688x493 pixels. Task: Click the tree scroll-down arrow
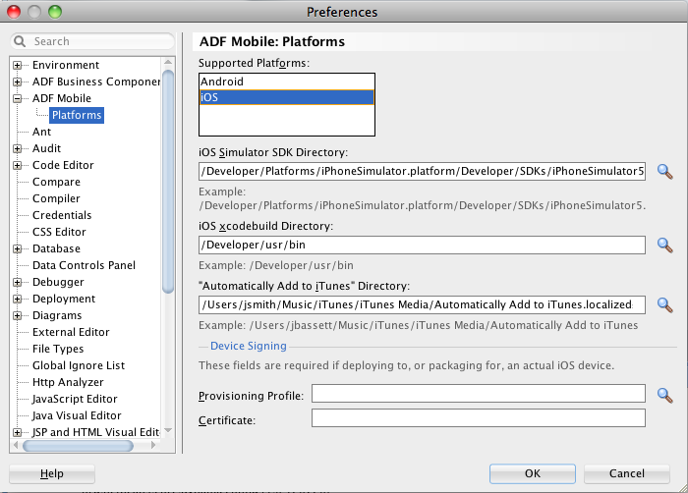coord(168,431)
